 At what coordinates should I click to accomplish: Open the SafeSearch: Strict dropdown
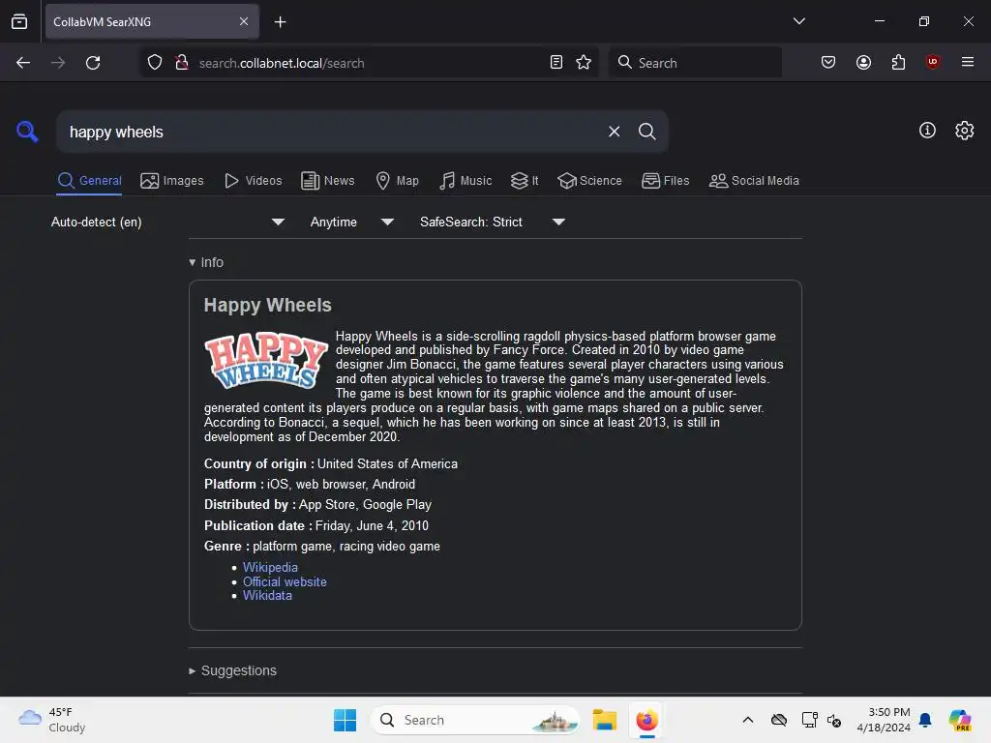click(492, 222)
